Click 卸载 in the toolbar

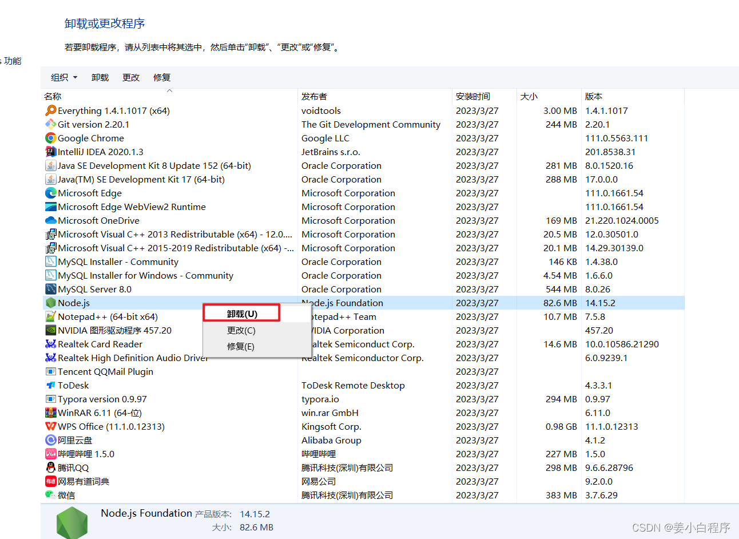tap(100, 77)
